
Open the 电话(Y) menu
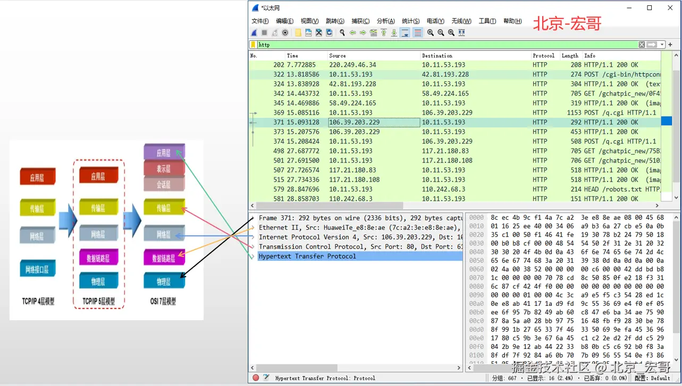(435, 21)
